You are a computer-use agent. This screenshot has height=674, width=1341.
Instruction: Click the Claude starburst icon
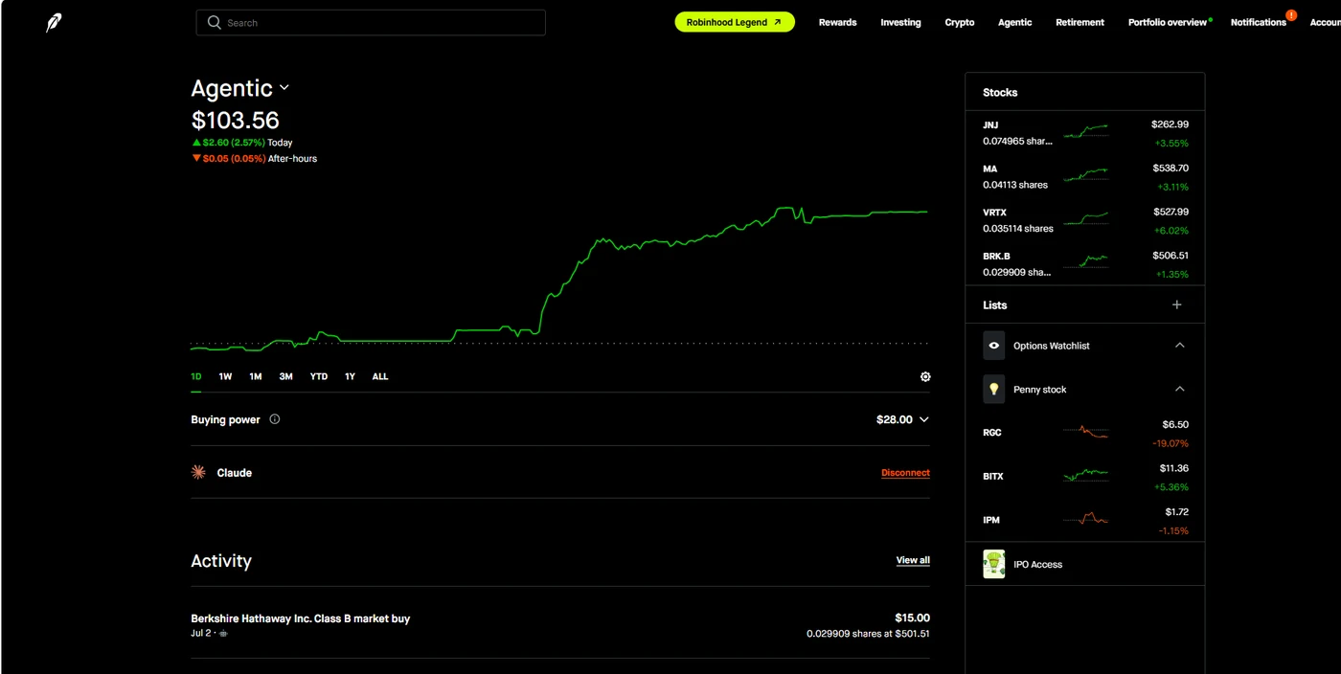(198, 472)
